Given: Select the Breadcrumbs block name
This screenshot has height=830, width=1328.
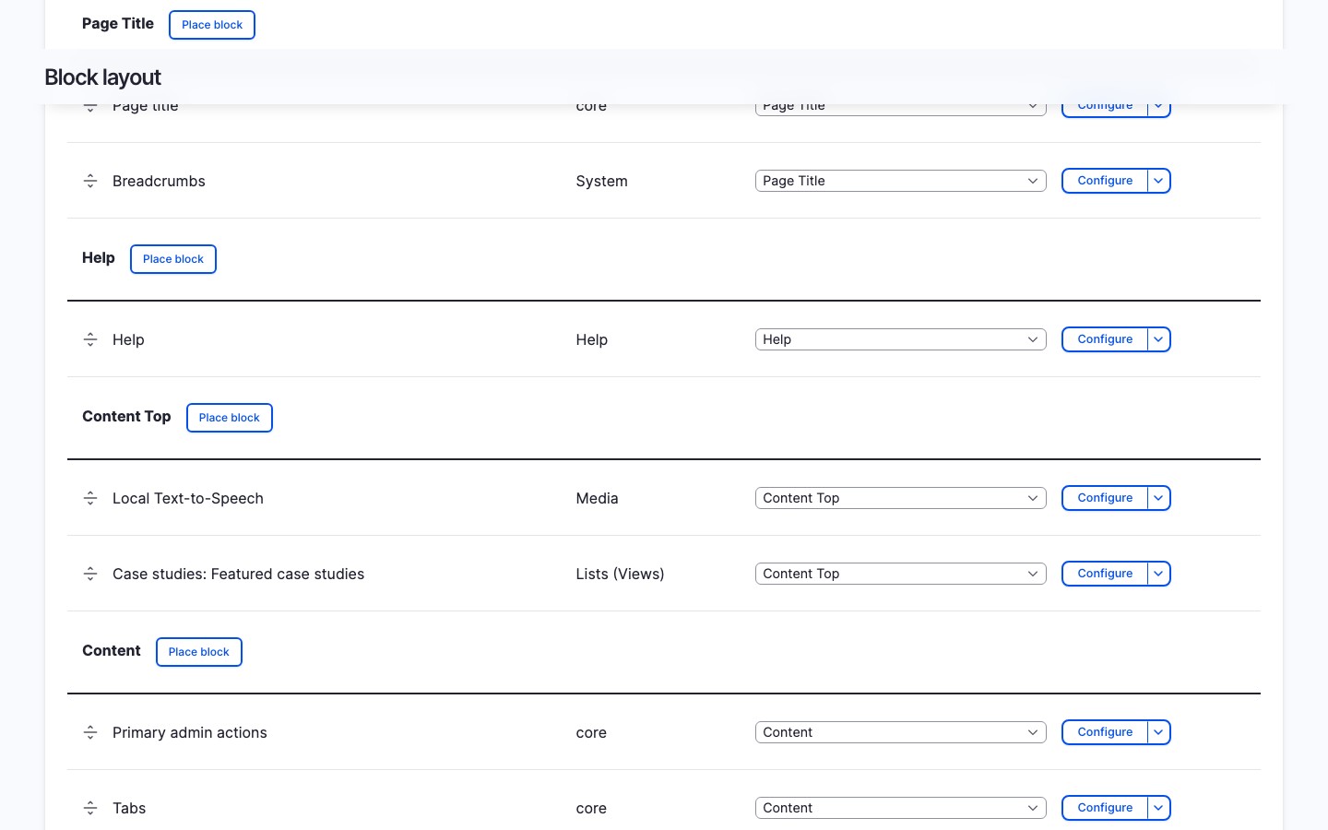Looking at the screenshot, I should coord(159,181).
